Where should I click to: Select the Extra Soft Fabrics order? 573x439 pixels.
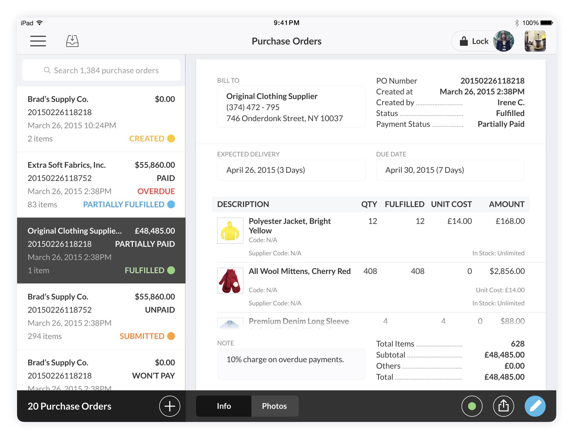coord(100,184)
